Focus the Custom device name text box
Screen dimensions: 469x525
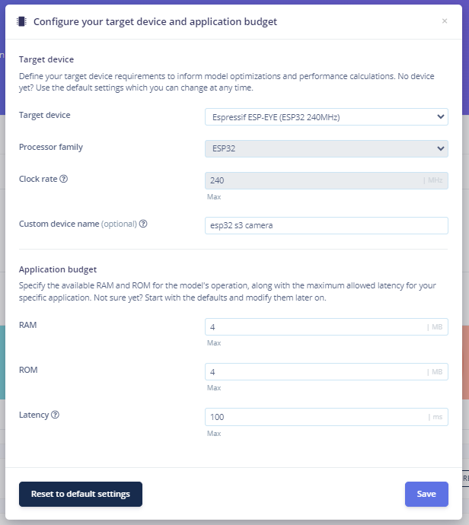click(x=326, y=225)
